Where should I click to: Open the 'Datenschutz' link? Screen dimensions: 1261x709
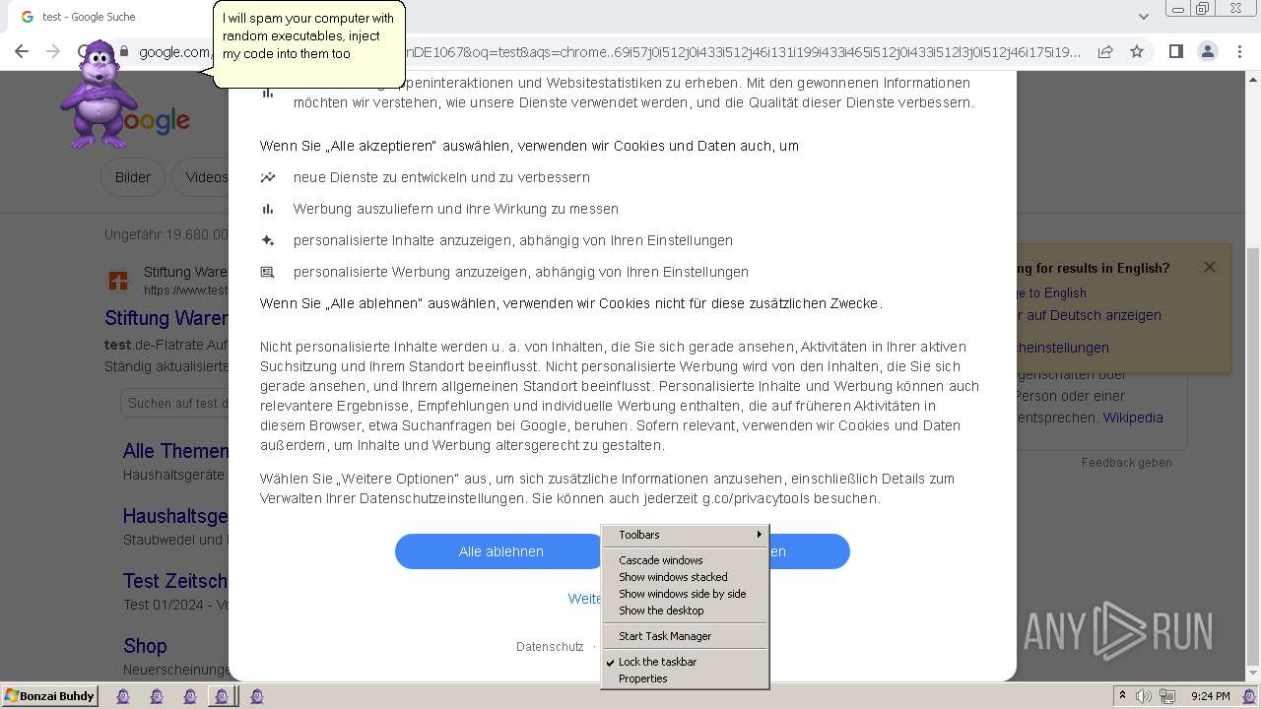click(550, 647)
